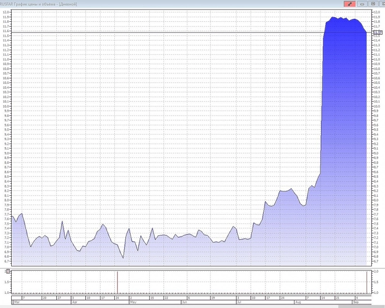This screenshot has height=308, width=385.
Task: Click the date 21 on the time axis
Action: (x=336, y=297)
